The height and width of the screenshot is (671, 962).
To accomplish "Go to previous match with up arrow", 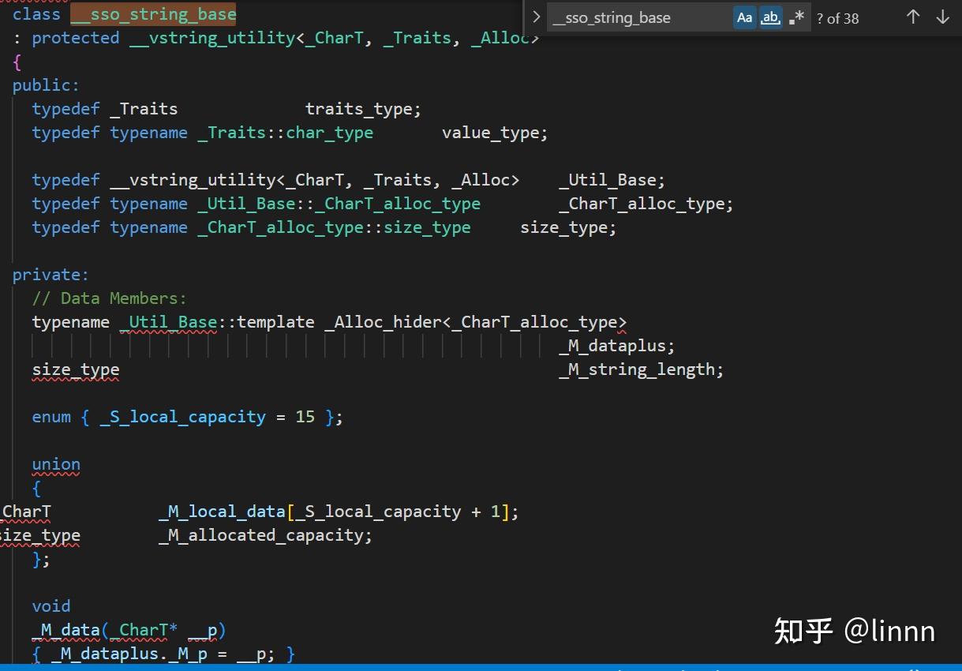I will [x=913, y=17].
